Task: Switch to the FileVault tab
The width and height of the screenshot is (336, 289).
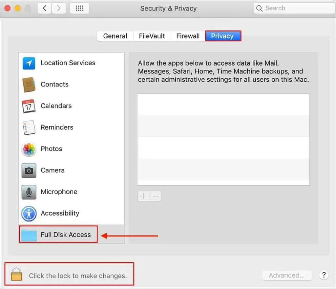Action: (152, 36)
